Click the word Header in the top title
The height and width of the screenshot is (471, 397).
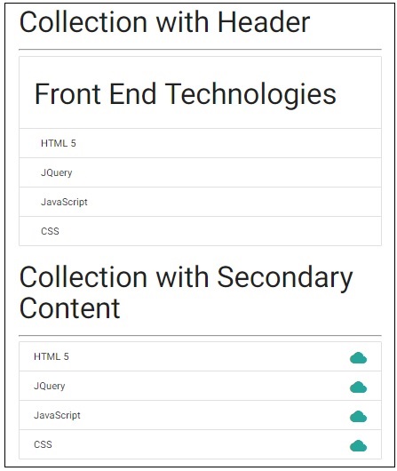click(264, 22)
